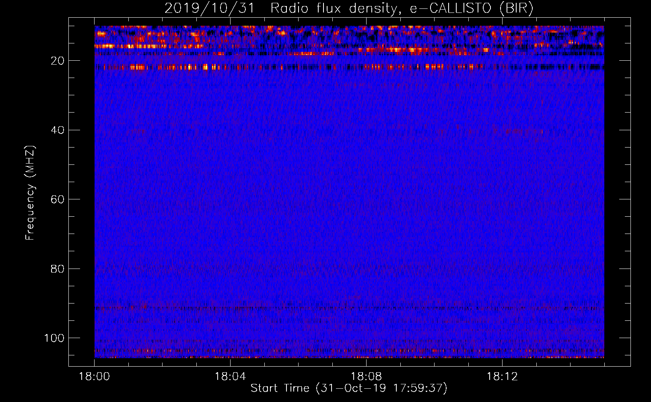Click the '100' frequency tick label
651x402 pixels.
[x=54, y=338]
